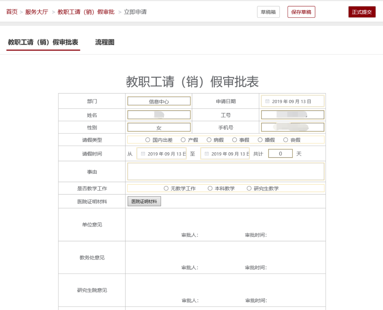
Task: Click 审批时间 in 研究生院意见 row
Action: pos(256,300)
